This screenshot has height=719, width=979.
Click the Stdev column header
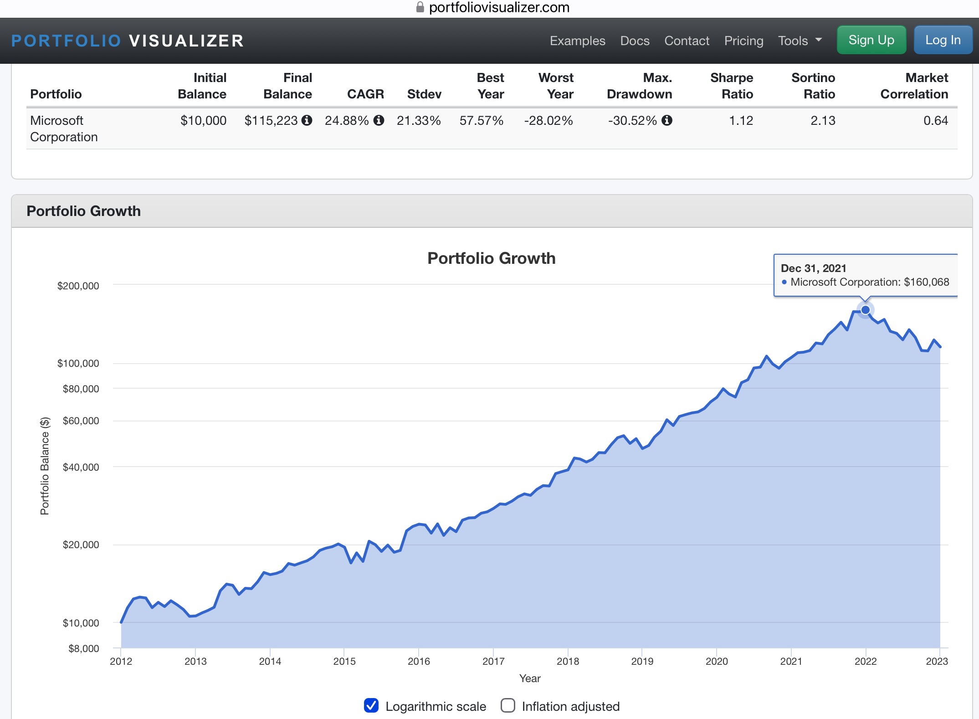click(x=424, y=94)
